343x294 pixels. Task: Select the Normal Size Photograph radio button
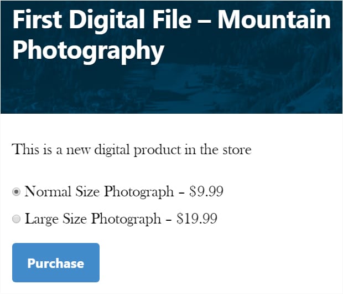tap(16, 192)
